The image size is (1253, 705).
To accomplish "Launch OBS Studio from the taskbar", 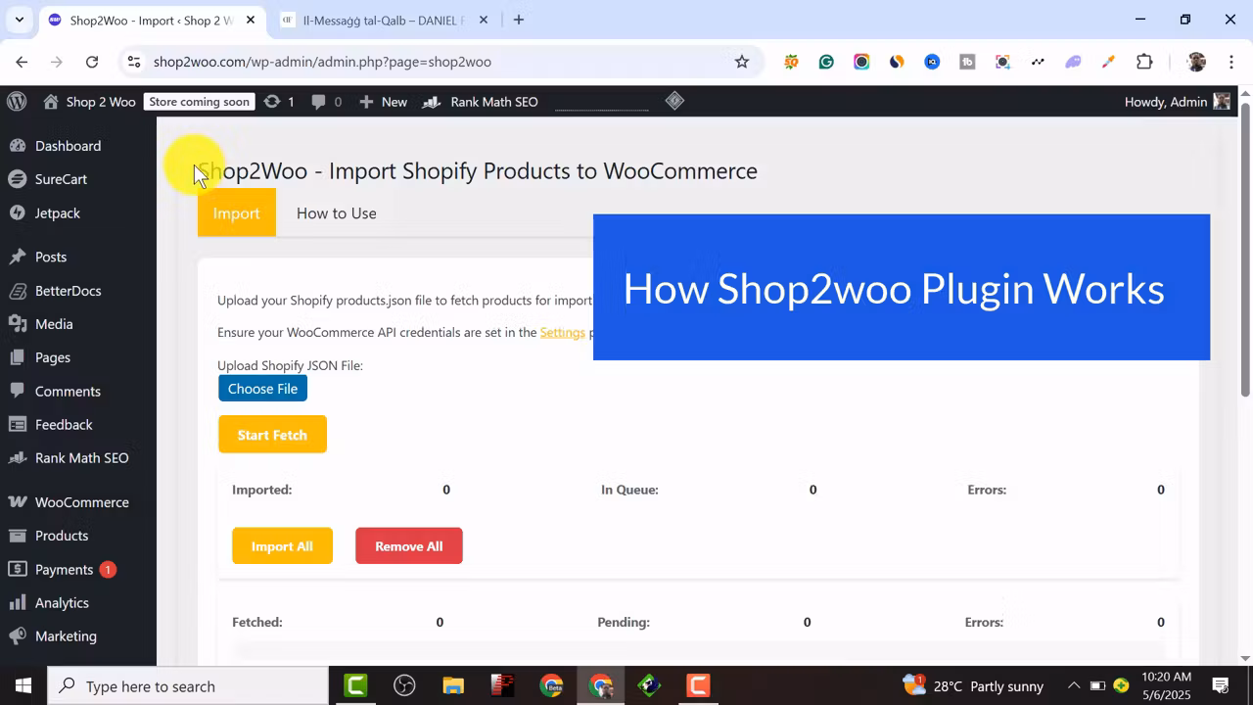I will [403, 685].
